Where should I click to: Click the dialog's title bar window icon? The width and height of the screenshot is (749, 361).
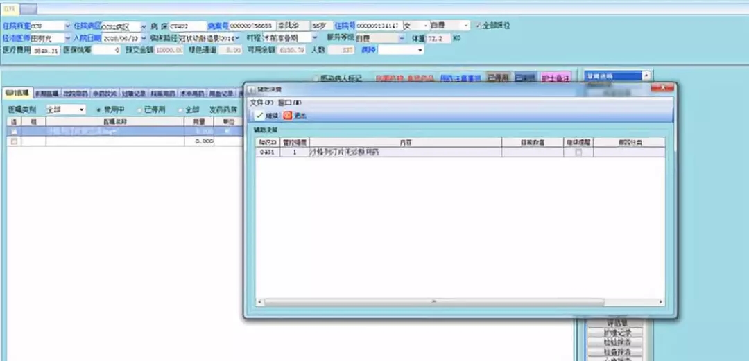pyautogui.click(x=252, y=89)
